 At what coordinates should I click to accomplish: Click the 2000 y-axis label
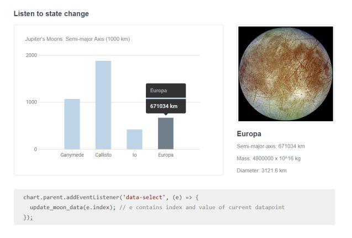31,55
